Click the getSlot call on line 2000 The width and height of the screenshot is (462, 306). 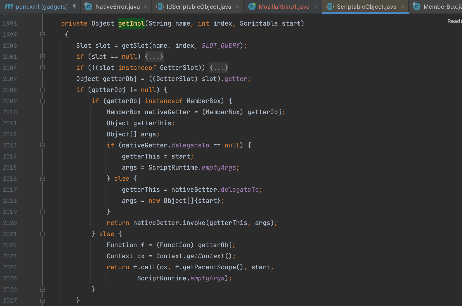[135, 46]
